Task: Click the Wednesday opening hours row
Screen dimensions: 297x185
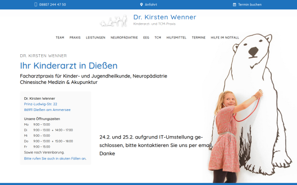Action: (x=37, y=136)
